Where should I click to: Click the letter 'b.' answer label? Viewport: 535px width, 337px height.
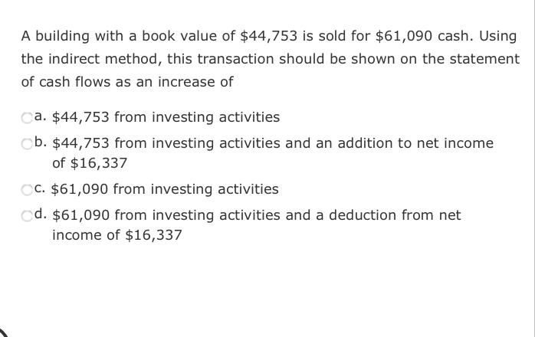[40, 143]
